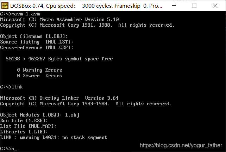Click the 'Run File [1.EXE]' line

[24, 120]
